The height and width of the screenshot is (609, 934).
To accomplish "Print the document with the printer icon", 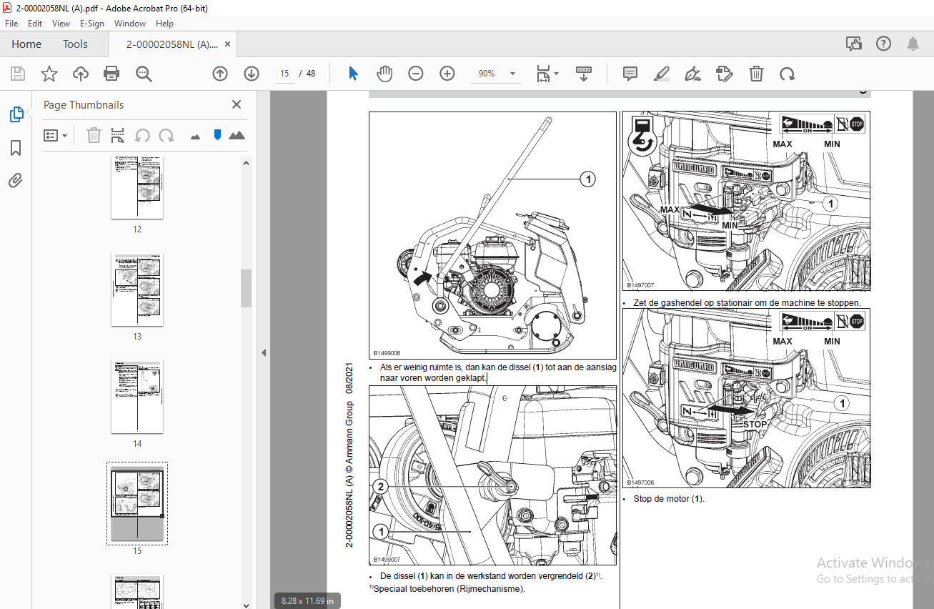I will point(111,74).
